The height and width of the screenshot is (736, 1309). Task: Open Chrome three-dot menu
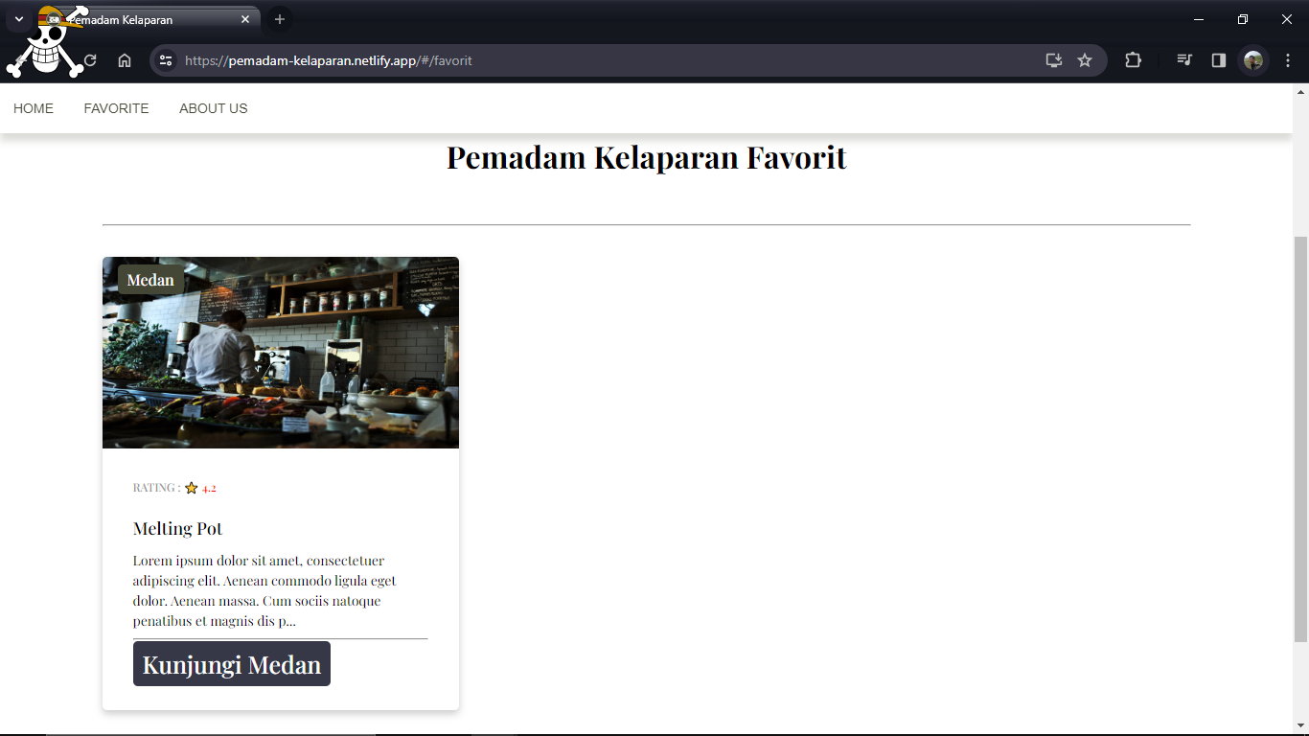(1288, 60)
